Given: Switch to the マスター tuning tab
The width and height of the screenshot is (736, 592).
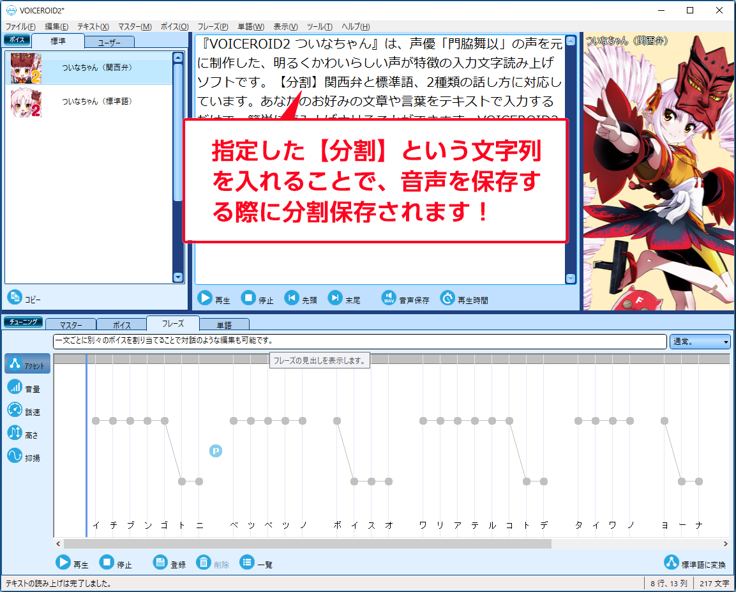Looking at the screenshot, I should click(x=71, y=324).
